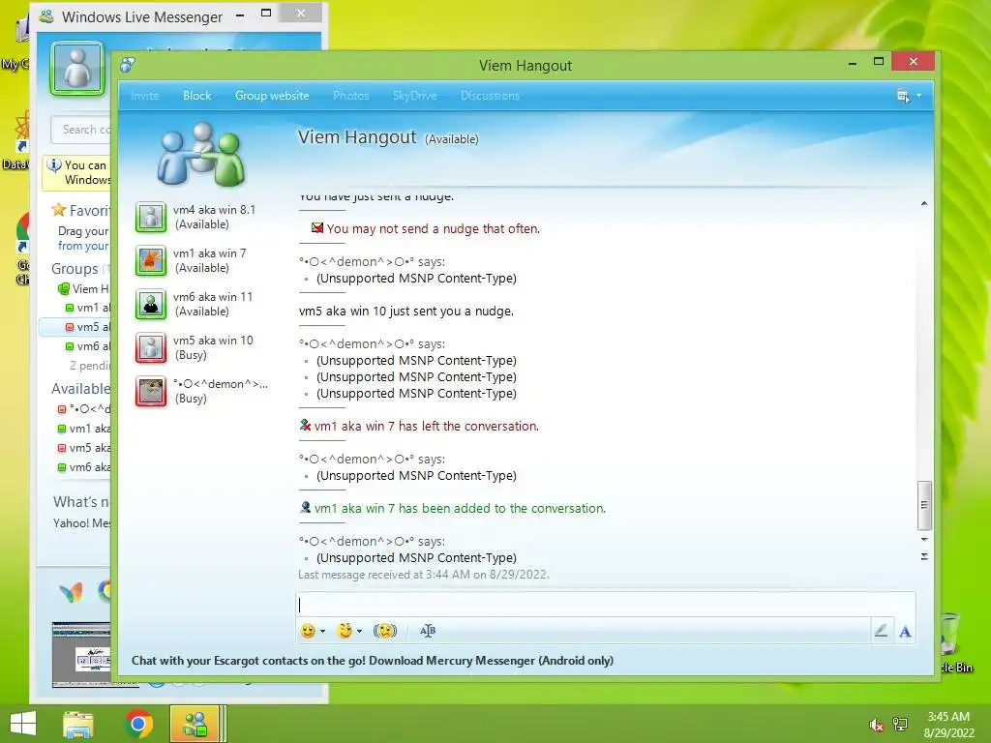This screenshot has width=991, height=743.
Task: Expand the emoticon picker dropdown arrow
Action: [x=323, y=631]
